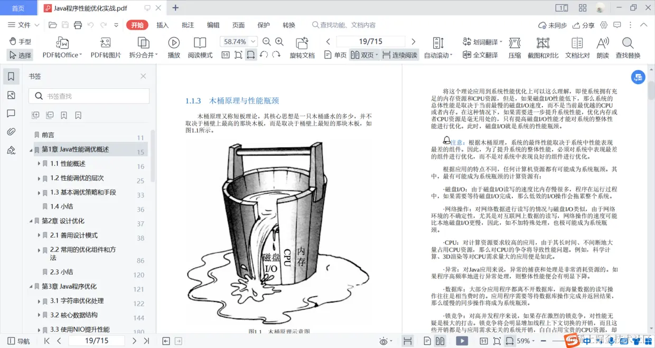Open the thumbnails sidebar panel
The height and width of the screenshot is (348, 655).
pyautogui.click(x=11, y=95)
